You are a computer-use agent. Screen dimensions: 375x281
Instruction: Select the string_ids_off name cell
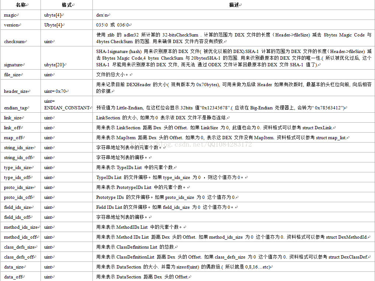(21, 158)
